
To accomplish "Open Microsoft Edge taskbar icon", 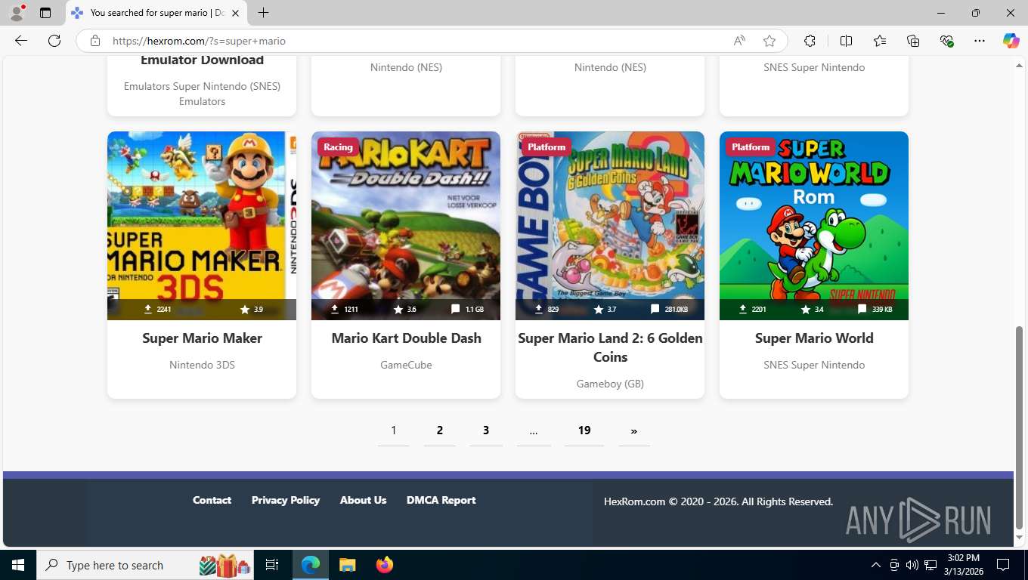I will coord(311,565).
